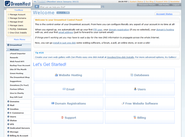Collapse the DreamHost menu section
185x137 pixels.
[x=8, y=45]
